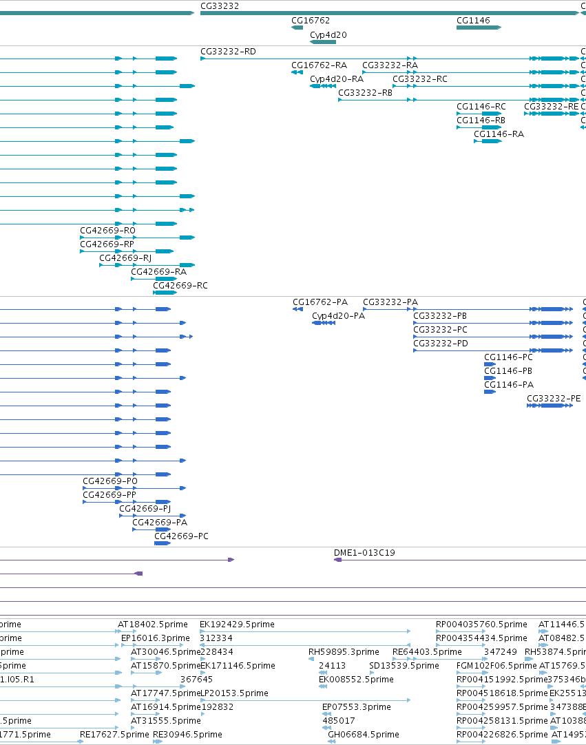Select protein CG1146-PC
586x745 pixels.
coord(508,357)
